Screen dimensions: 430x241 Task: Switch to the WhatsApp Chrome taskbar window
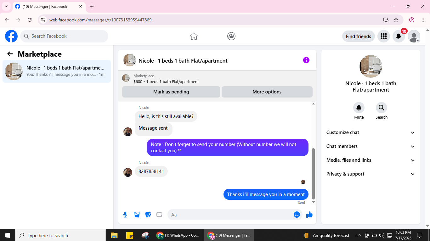178,235
